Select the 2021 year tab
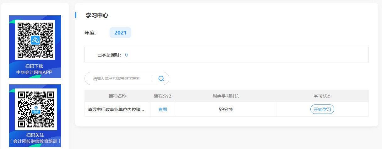The height and width of the screenshot is (149, 382). [x=120, y=33]
